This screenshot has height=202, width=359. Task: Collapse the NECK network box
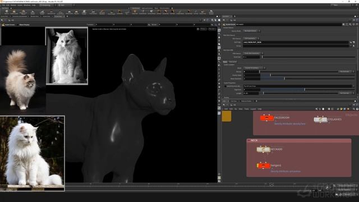tap(249, 140)
